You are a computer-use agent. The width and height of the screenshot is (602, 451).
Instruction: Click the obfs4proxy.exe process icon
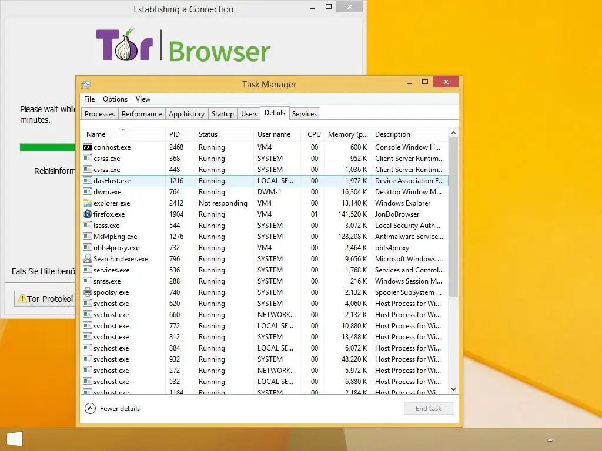88,247
